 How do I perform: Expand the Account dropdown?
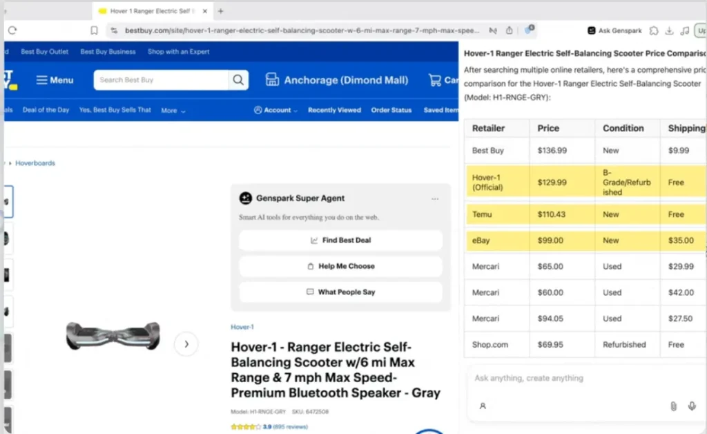[276, 111]
